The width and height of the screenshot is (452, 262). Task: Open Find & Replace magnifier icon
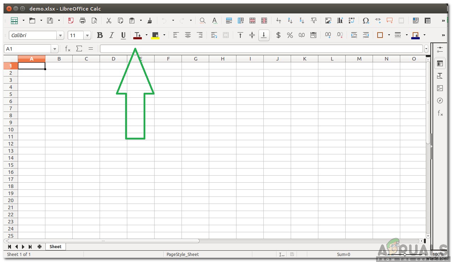click(202, 21)
